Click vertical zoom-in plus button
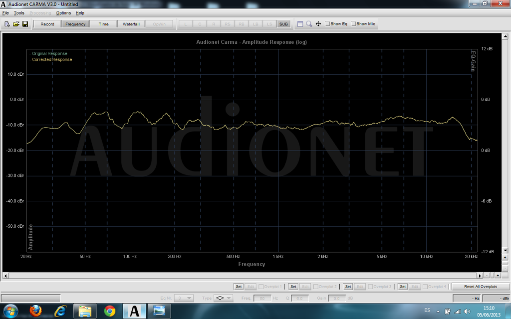 (x=505, y=258)
